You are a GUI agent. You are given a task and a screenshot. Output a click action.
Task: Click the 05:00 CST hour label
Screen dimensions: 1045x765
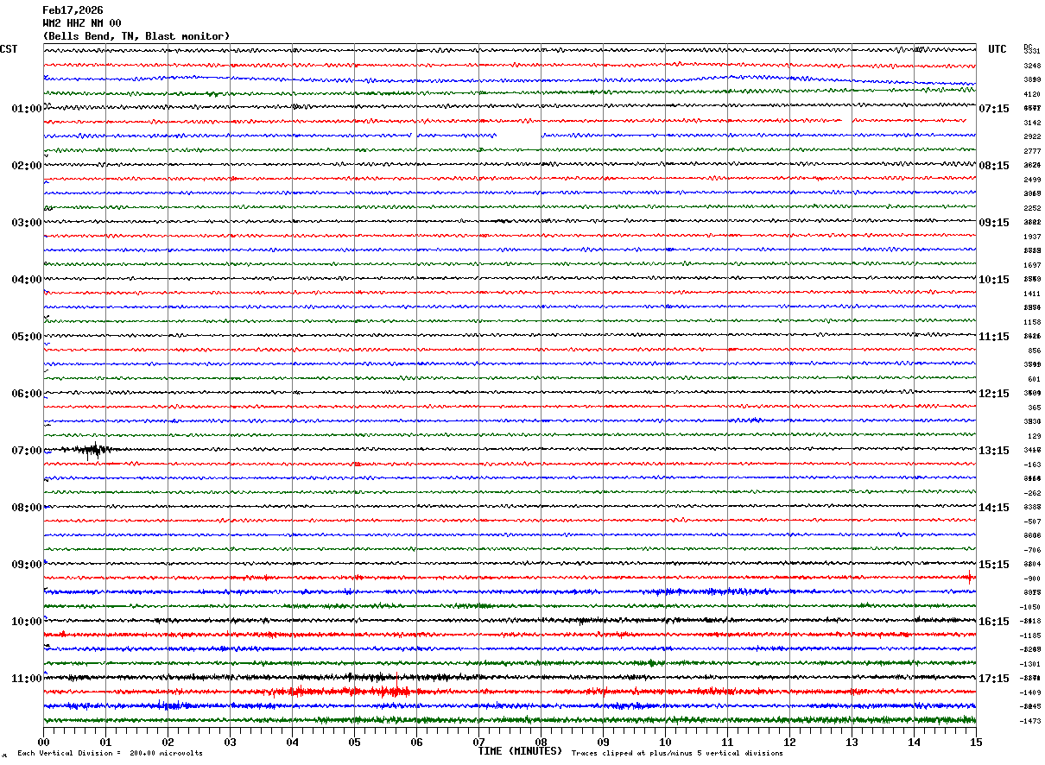coord(26,337)
